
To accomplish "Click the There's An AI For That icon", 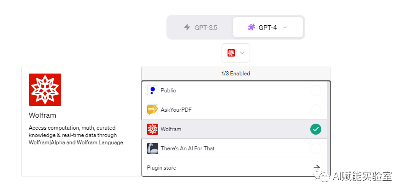I will [153, 148].
